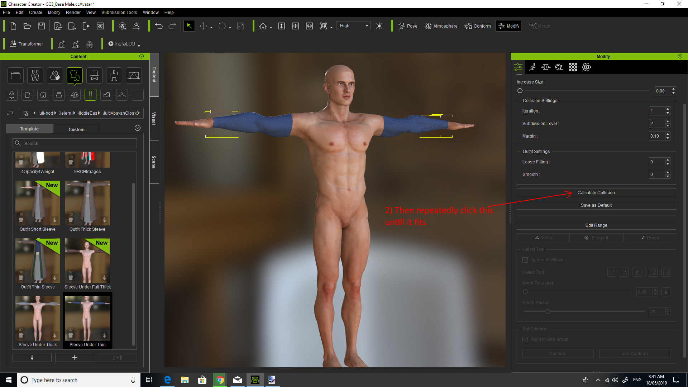Viewport: 688px width, 387px height.
Task: Click the Smooth value field
Action: tap(657, 175)
